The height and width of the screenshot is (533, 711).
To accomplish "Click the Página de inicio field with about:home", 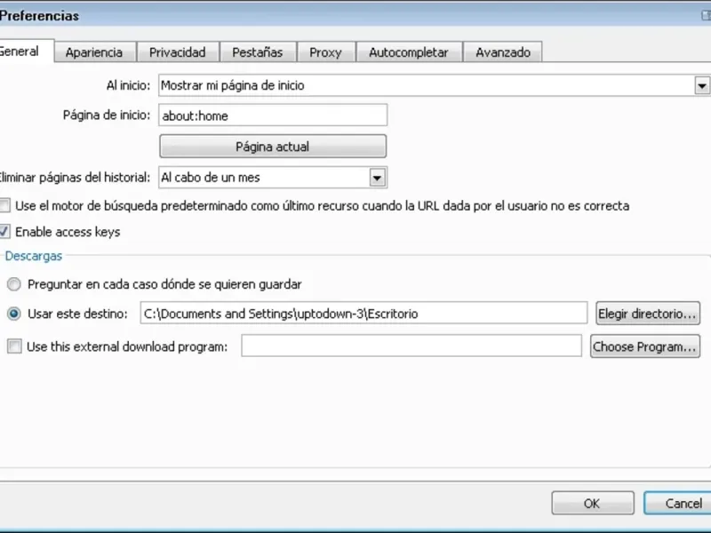I will click(x=273, y=115).
